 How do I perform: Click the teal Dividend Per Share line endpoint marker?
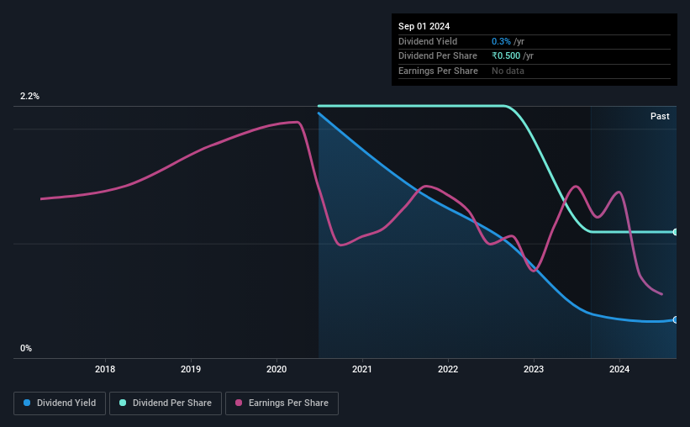(x=675, y=232)
